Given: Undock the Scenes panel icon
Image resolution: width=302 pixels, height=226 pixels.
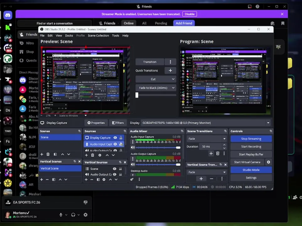Looking at the screenshot, I should coord(79,131).
